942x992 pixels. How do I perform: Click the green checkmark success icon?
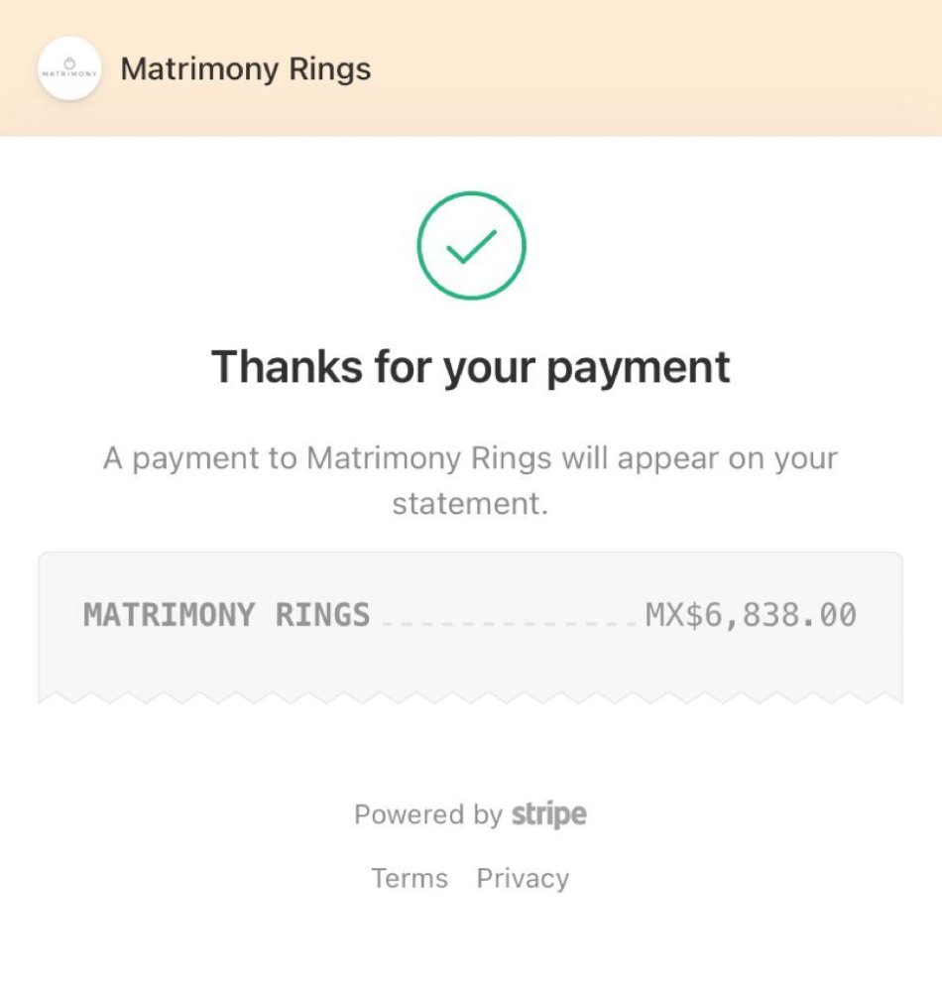(x=471, y=245)
